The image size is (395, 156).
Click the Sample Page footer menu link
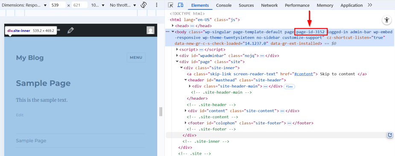(x=31, y=141)
